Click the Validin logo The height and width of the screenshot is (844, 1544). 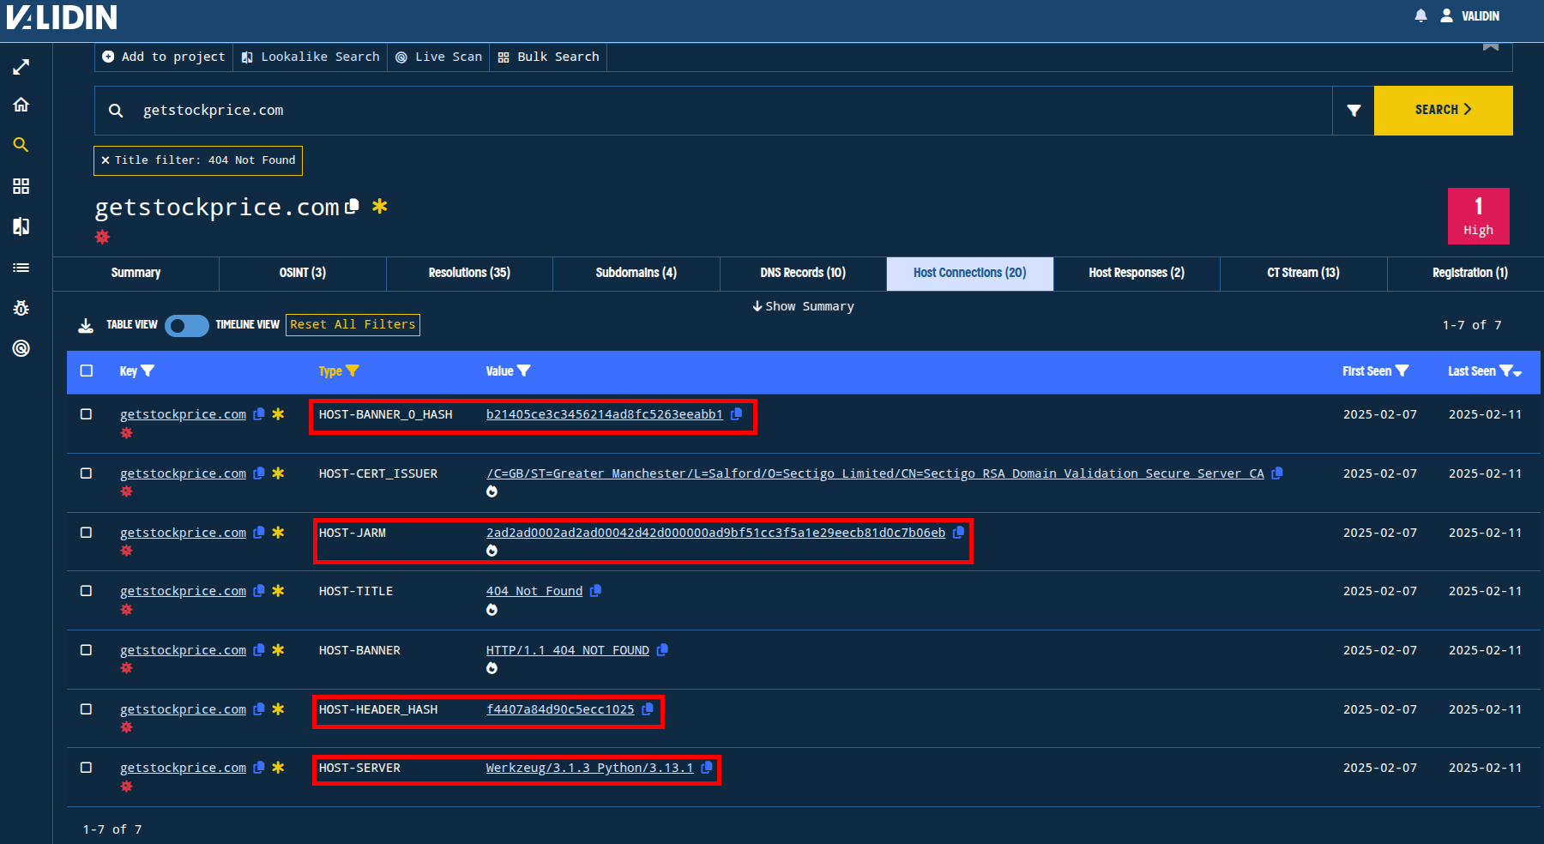pos(61,17)
